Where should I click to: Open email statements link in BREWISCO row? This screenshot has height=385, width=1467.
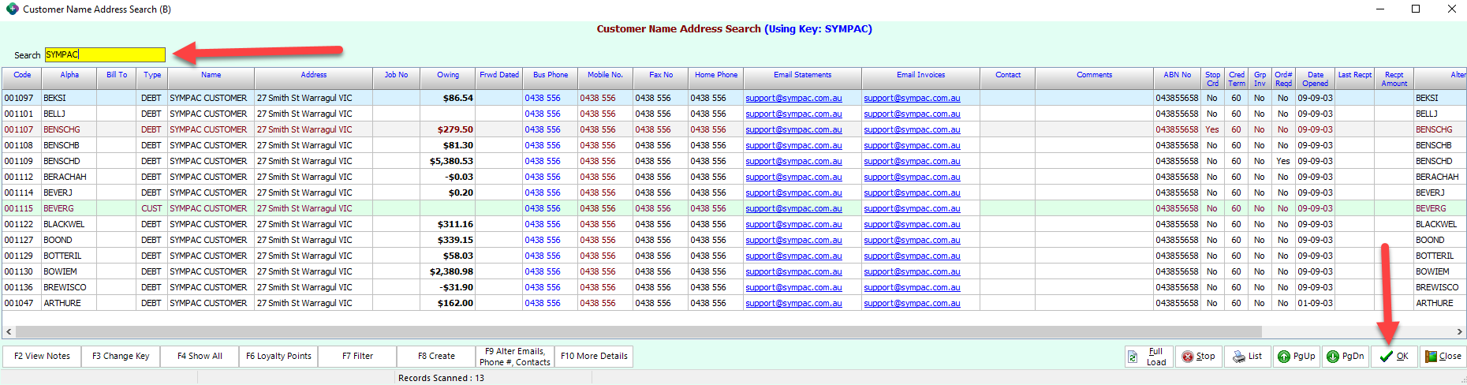[793, 287]
